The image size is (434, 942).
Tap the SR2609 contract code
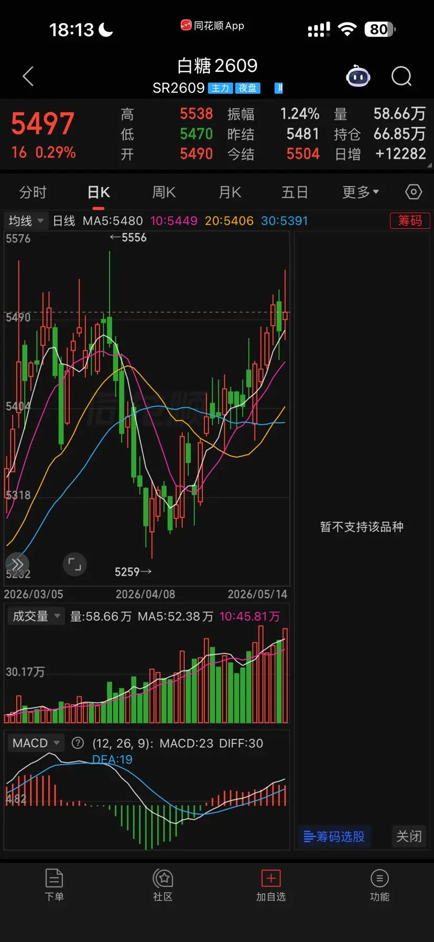coord(179,88)
